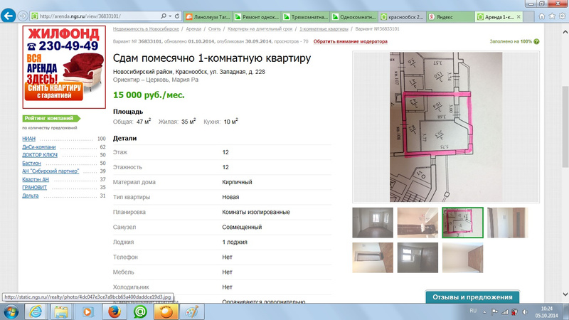The image size is (569, 320).
Task: Open the Windows Start button
Action: pos(11,312)
